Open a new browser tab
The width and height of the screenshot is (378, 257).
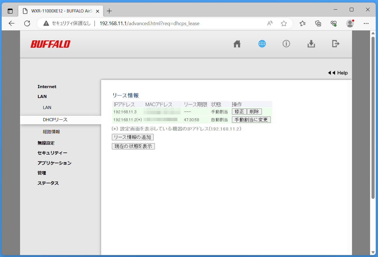[109, 11]
